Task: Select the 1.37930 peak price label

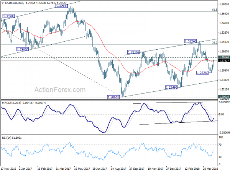Action: [62, 6]
